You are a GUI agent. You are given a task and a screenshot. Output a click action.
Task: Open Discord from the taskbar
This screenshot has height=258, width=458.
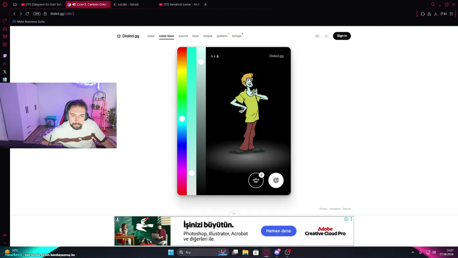tap(277, 252)
